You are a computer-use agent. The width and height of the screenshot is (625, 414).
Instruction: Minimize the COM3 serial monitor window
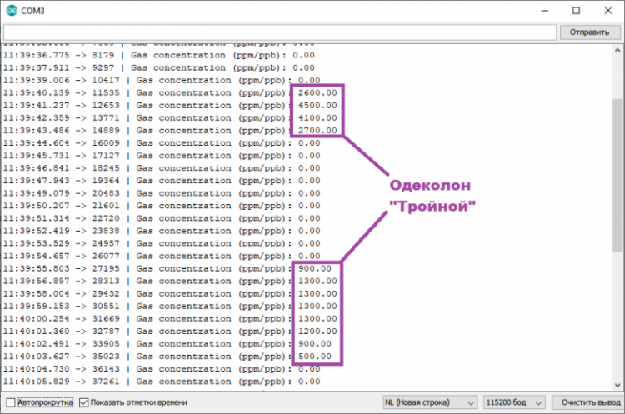(537, 10)
